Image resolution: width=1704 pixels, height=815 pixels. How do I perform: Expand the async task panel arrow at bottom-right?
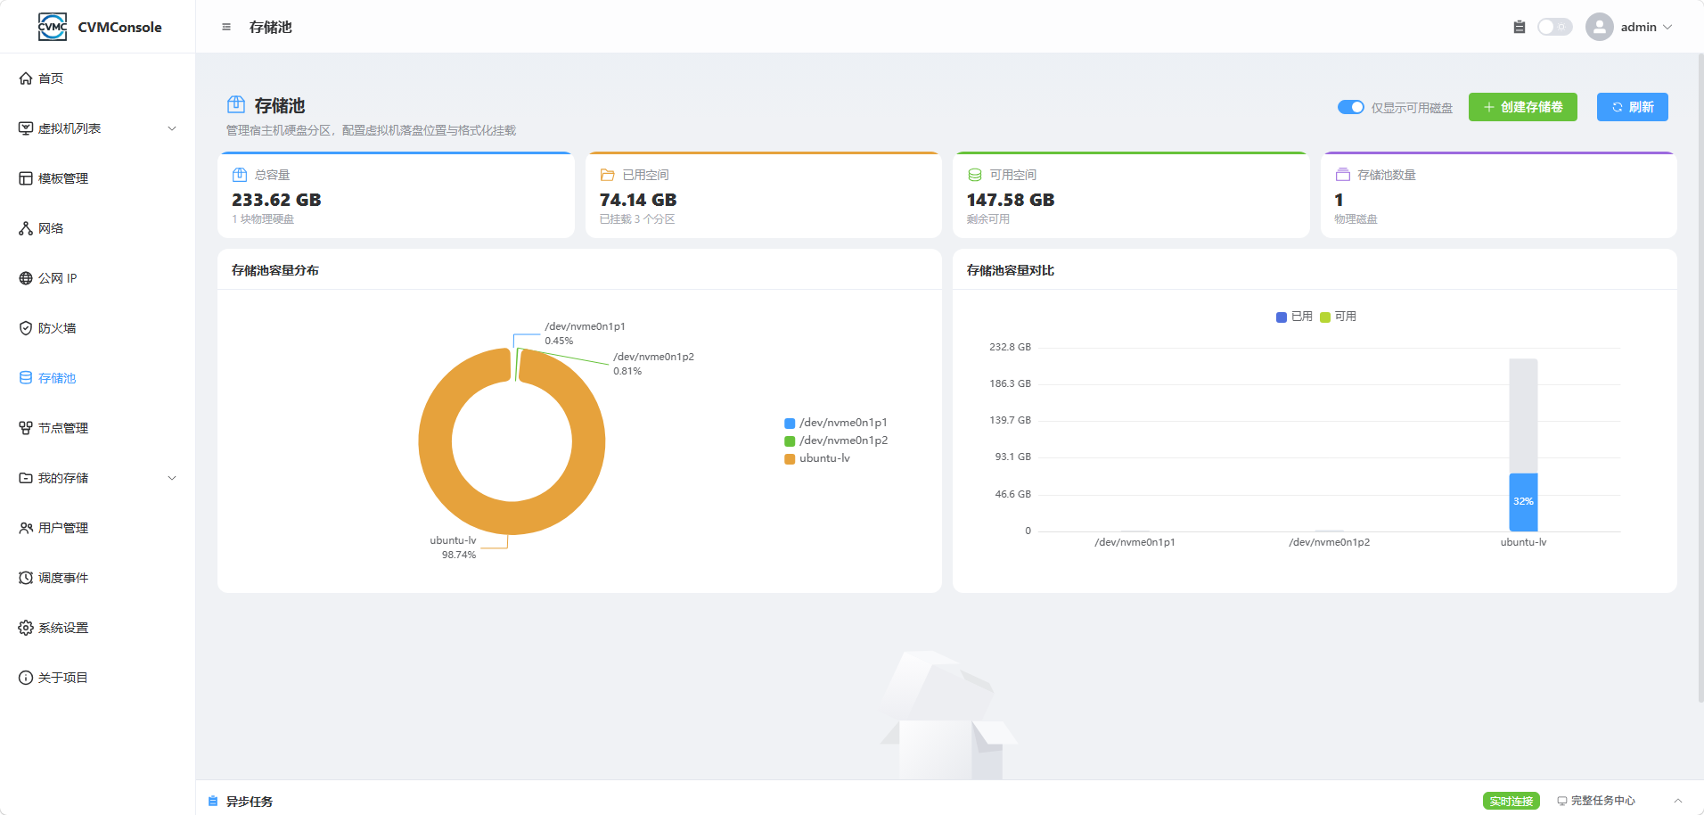coord(1678,801)
